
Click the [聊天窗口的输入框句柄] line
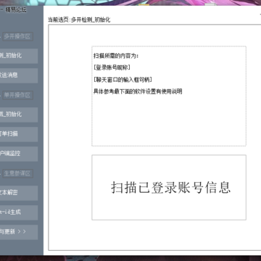(123, 80)
